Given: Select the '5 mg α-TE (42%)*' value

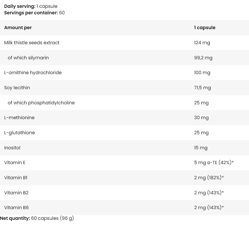Looking at the screenshot, I should [x=214, y=163].
